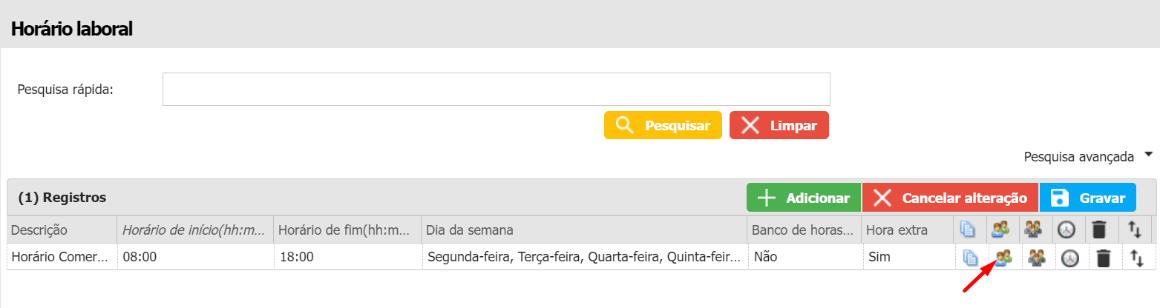1160x308 pixels.
Task: Click the copy icon in Horário Comercial row
Action: [x=969, y=258]
